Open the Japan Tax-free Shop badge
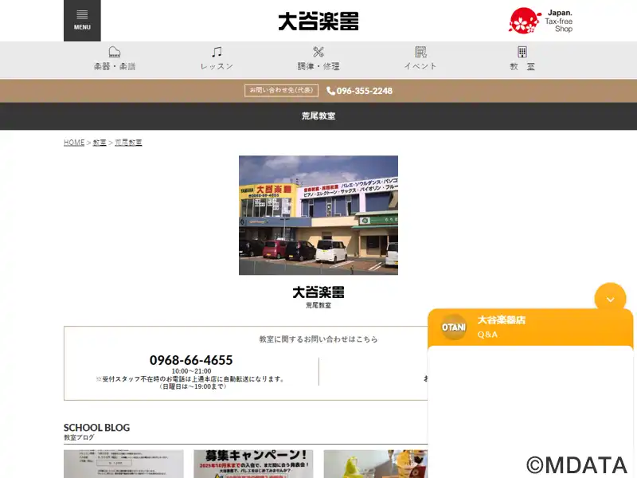 [x=541, y=21]
